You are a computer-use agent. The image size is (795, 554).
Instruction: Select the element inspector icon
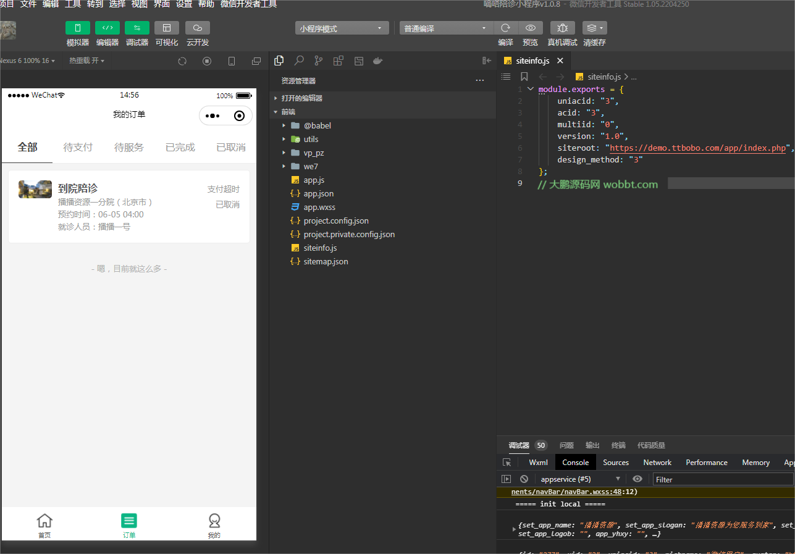(507, 462)
